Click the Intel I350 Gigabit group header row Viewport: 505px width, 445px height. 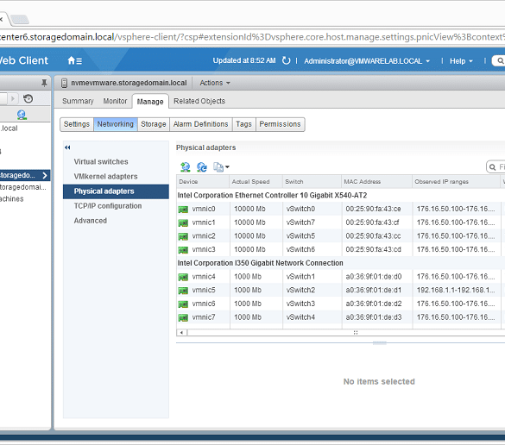point(341,263)
